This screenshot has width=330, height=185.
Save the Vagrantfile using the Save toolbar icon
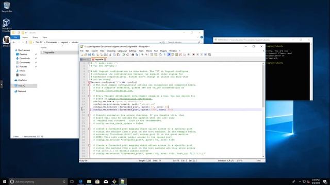(89, 54)
